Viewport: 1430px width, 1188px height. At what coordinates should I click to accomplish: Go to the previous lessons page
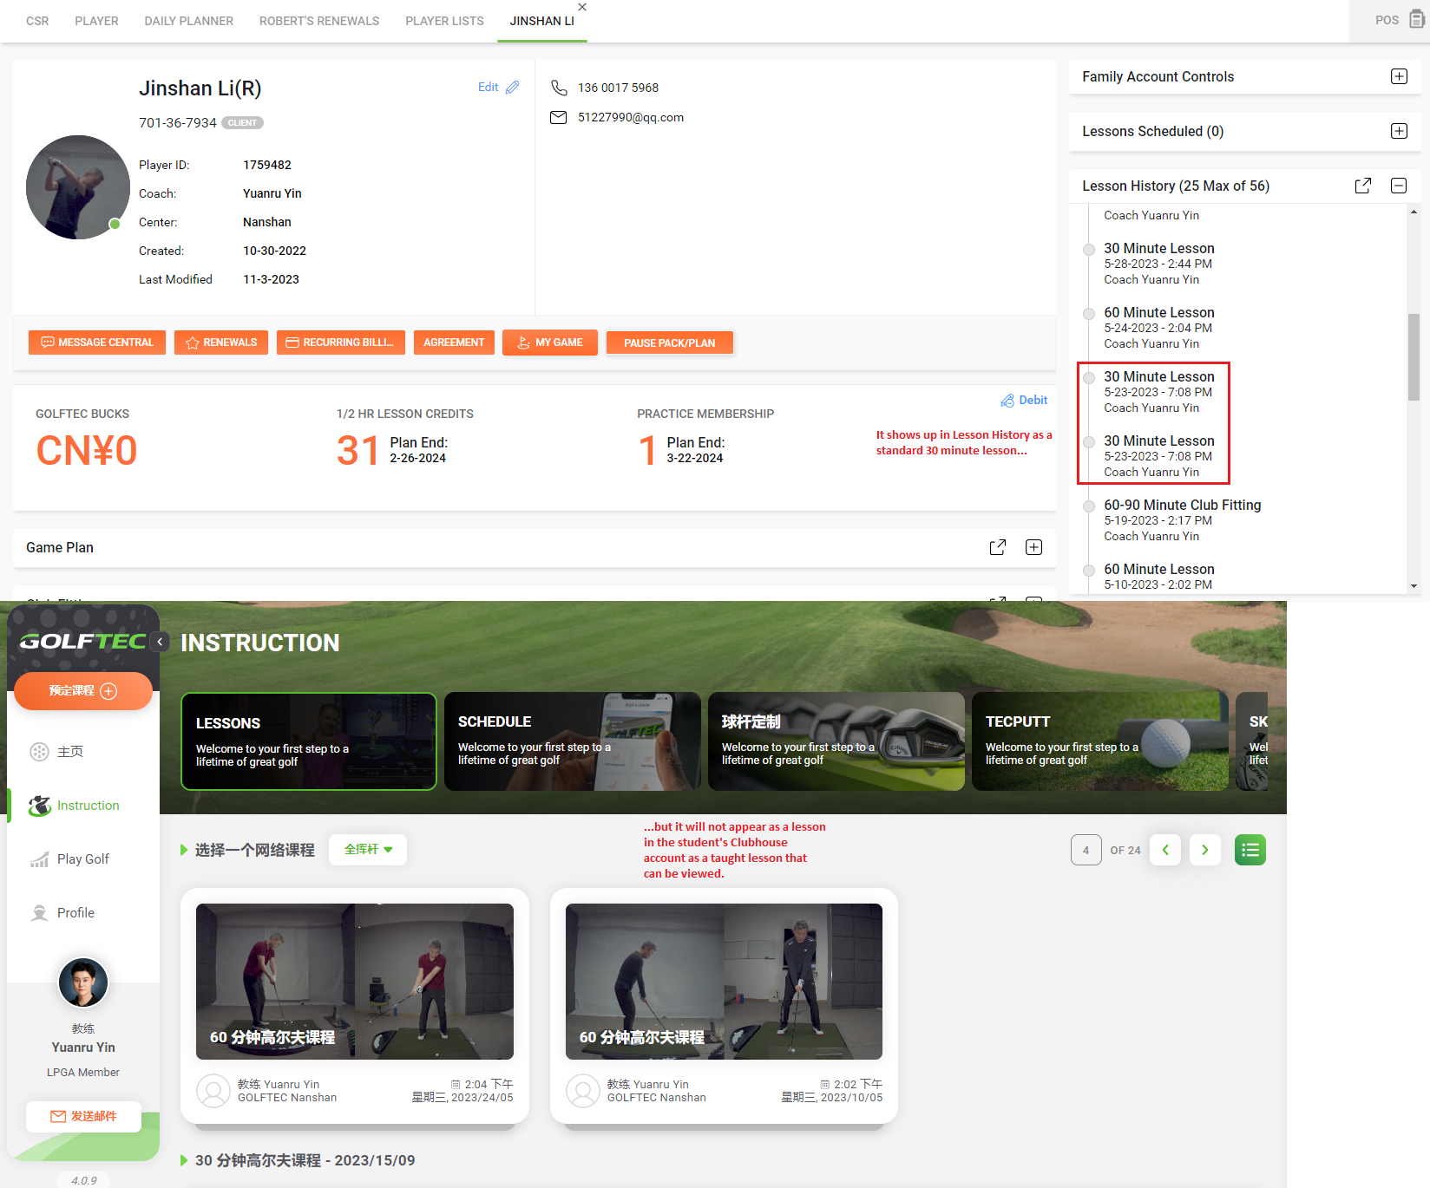coord(1165,850)
